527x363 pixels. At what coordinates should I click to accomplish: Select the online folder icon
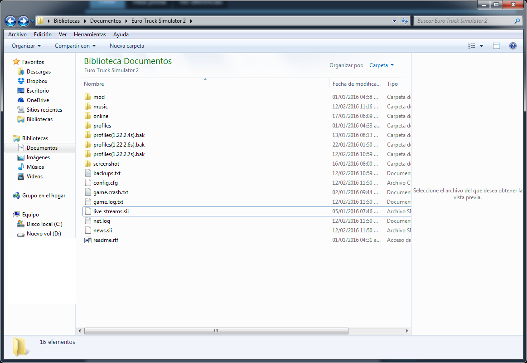click(88, 116)
